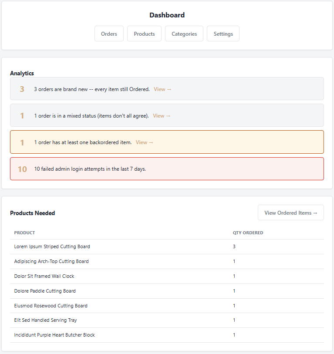Go to the Products section
This screenshot has width=334, height=354.
[144, 34]
